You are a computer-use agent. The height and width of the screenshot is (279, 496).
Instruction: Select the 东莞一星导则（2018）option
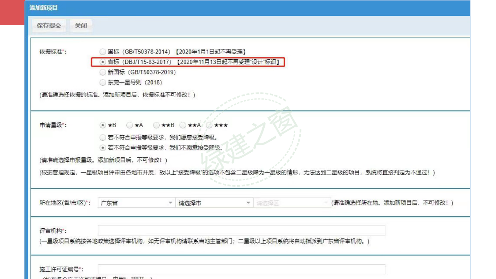pyautogui.click(x=102, y=83)
